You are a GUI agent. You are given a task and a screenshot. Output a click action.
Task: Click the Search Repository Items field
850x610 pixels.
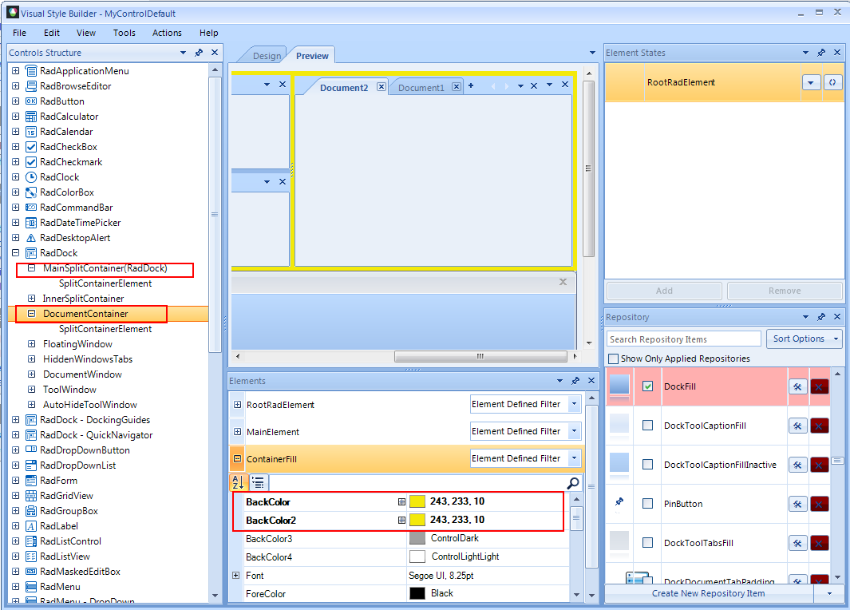tap(684, 339)
